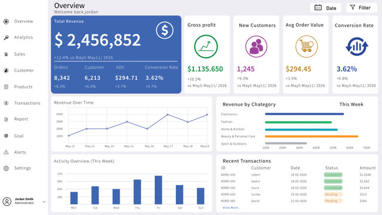The image size is (382, 215).
Task: Click the Analytics magnifier icon in sidebar
Action: click(x=6, y=38)
